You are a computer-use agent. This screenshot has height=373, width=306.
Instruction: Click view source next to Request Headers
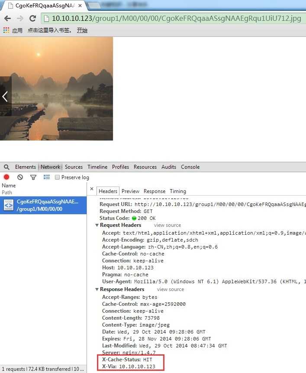click(x=167, y=225)
